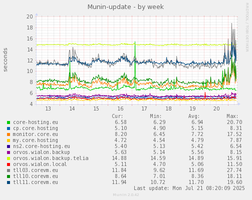Select the ns2.core-hosting.eu legend label
The width and height of the screenshot is (252, 200).
(x=42, y=146)
